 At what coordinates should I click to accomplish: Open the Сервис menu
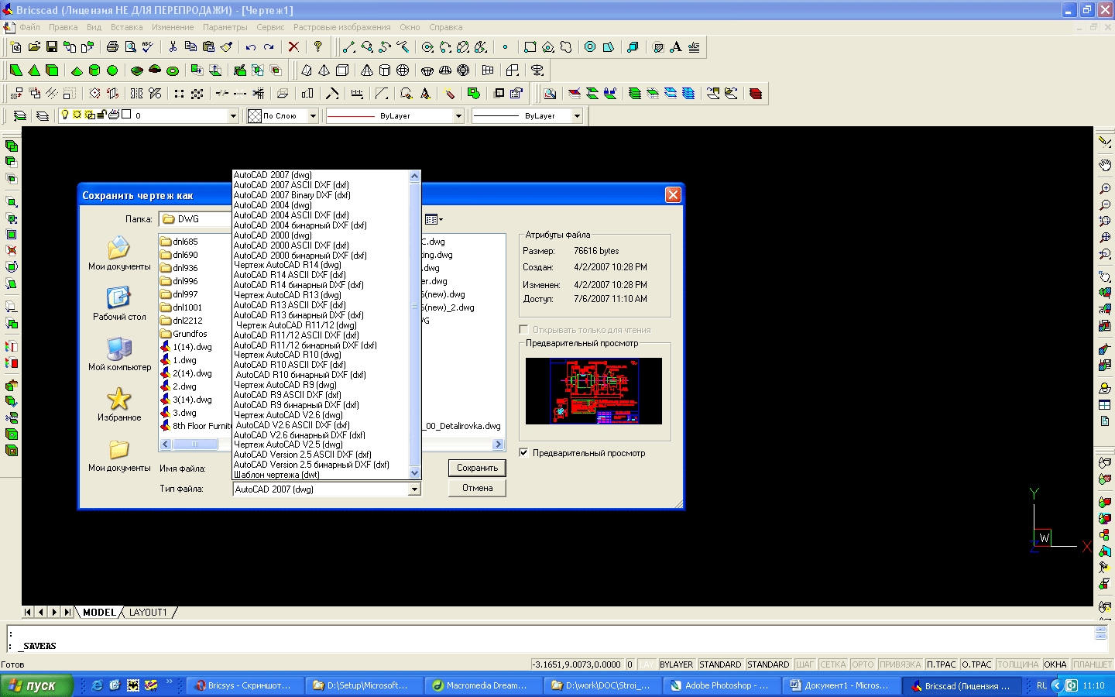click(x=270, y=27)
